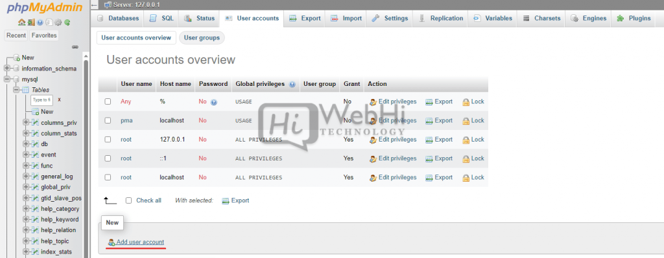The width and height of the screenshot is (664, 258).
Task: Tick the checkbox for the pma user
Action: tap(108, 120)
